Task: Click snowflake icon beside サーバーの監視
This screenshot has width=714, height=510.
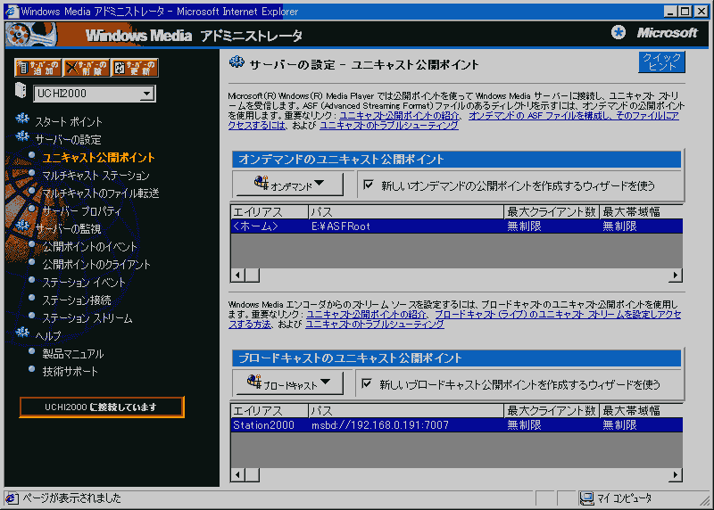Action: click(22, 226)
